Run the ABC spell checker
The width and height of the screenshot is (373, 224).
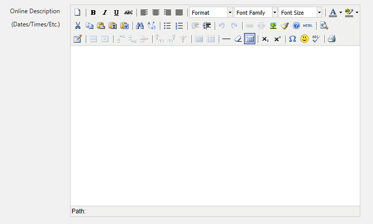(316, 39)
